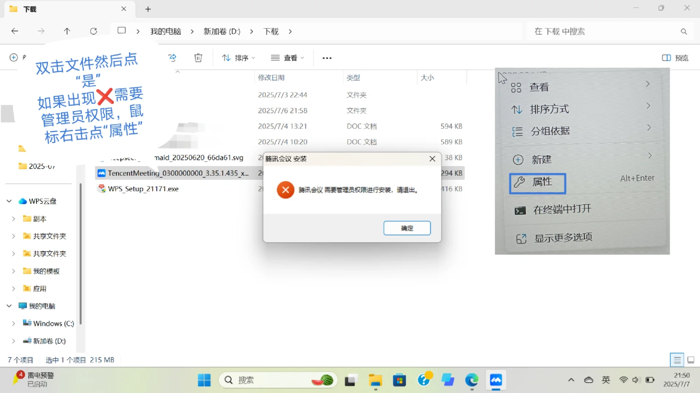Switch to large icons view in the status bar
Screen dimensions: 700x393
pos(691,360)
